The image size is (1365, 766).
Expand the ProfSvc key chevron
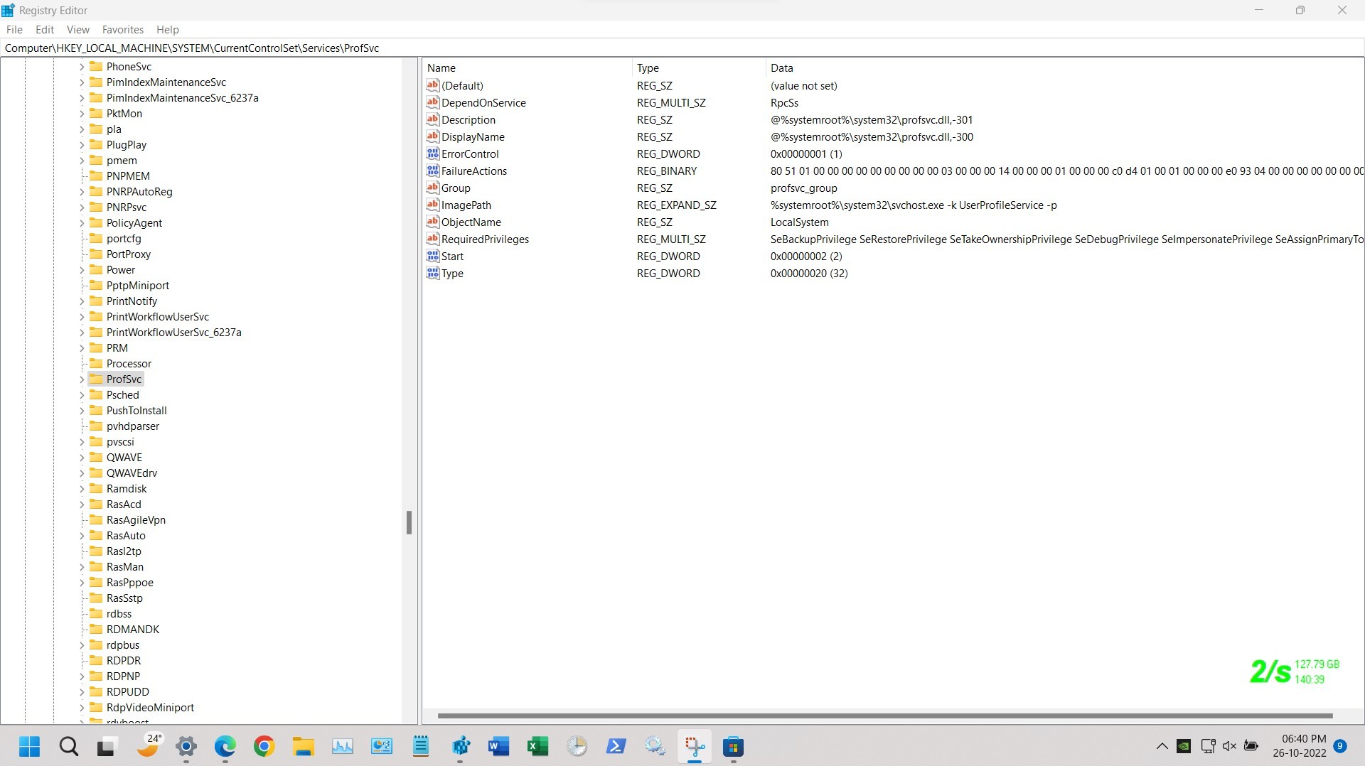pyautogui.click(x=81, y=379)
